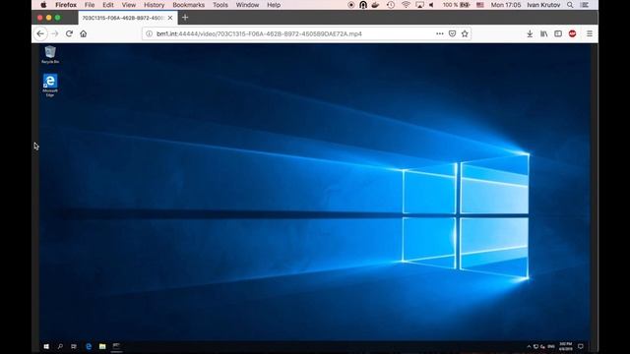
Task: Open the Firefox application menu
Action: pyautogui.click(x=66, y=5)
